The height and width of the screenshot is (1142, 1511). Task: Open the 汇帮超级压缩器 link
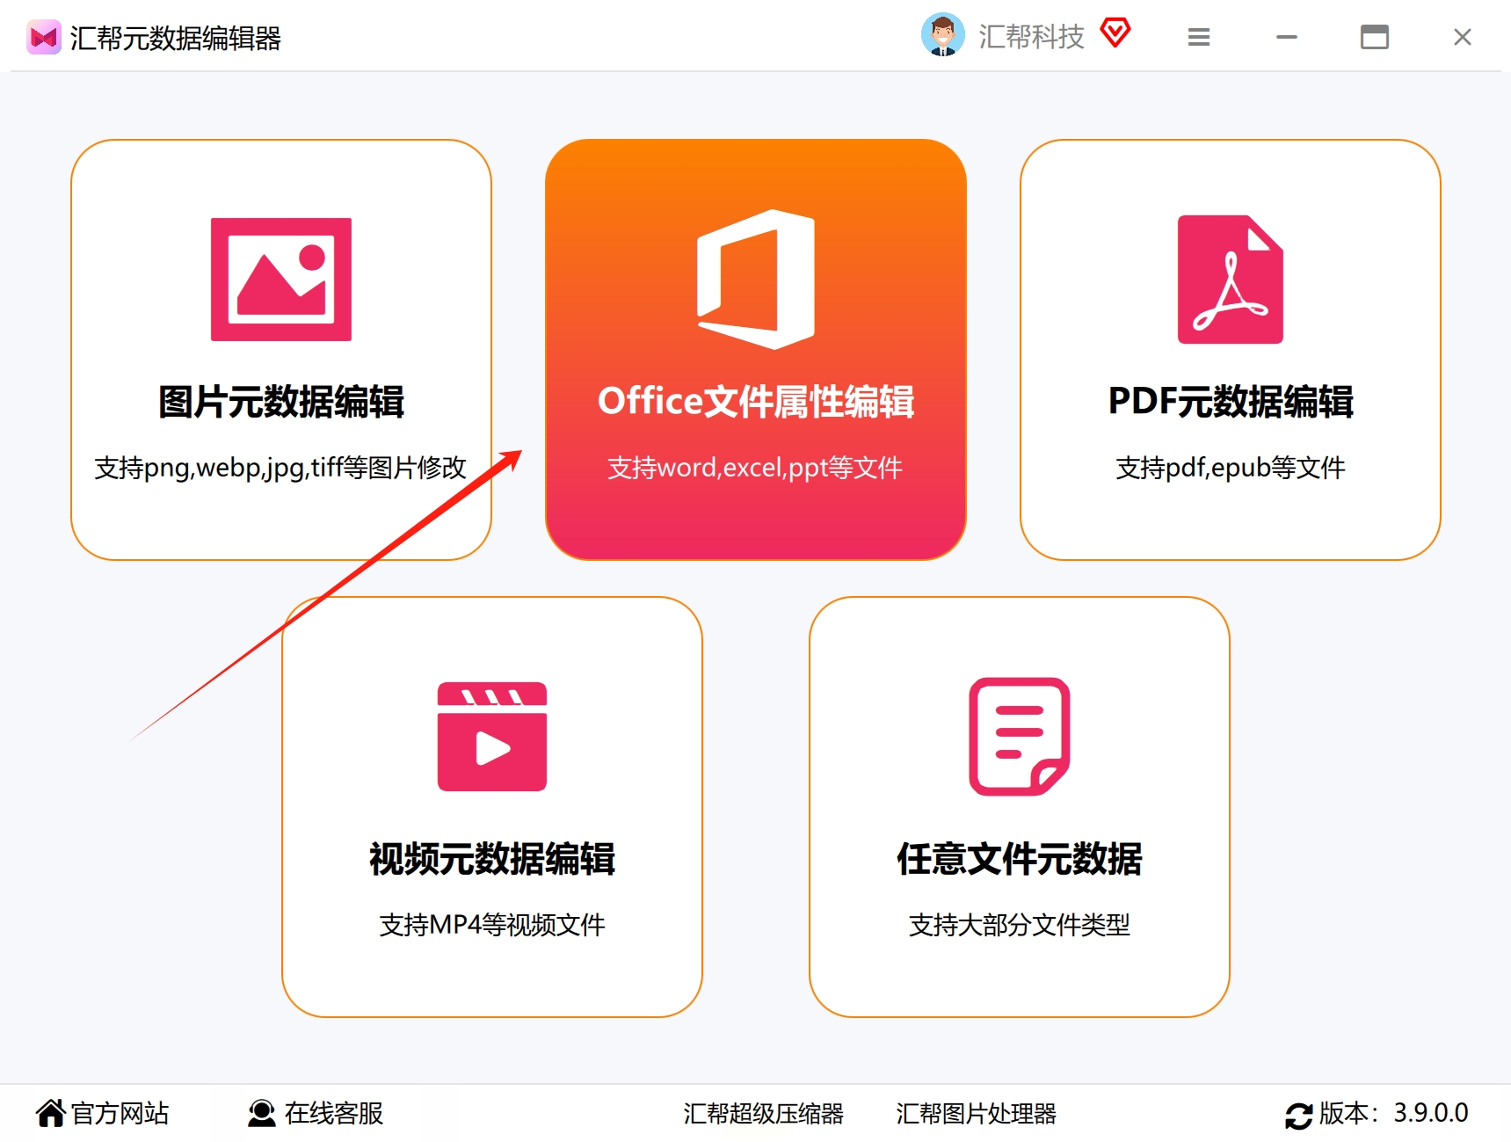763,1114
